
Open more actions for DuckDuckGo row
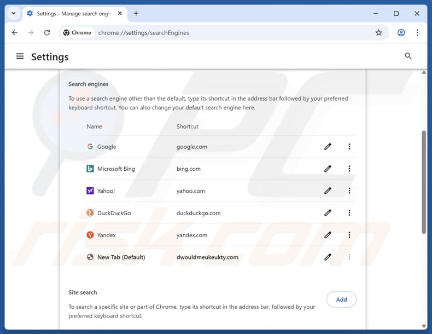(349, 213)
